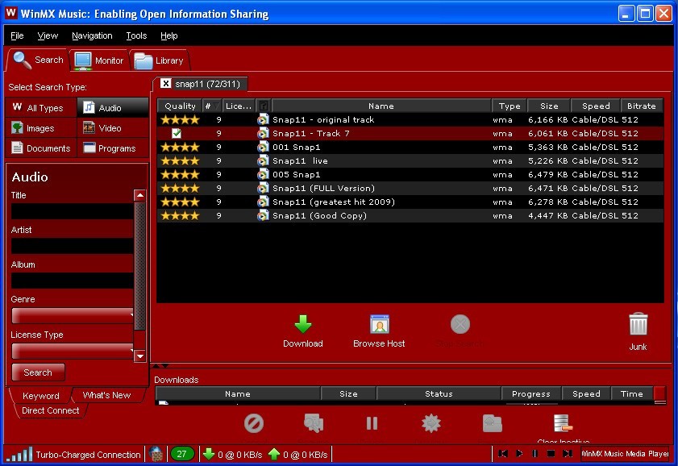The width and height of the screenshot is (678, 466).
Task: Click the Album input field
Action: (73, 281)
